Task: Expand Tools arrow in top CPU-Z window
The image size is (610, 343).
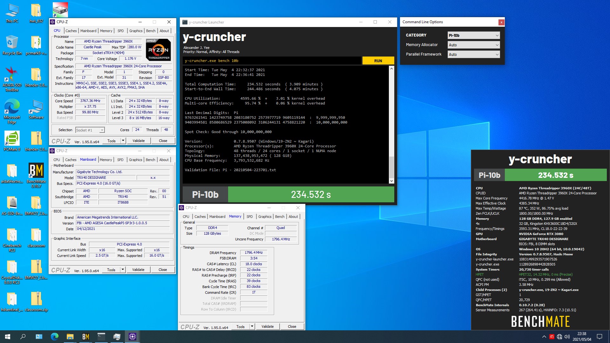Action: pos(123,141)
